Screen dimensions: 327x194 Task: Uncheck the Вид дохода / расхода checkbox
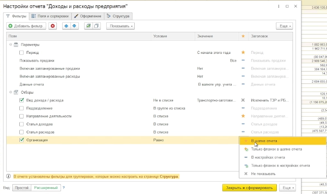coord(21,100)
